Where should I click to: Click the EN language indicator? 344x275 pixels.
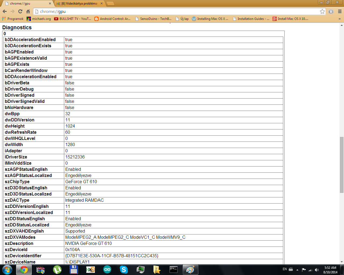tap(285, 269)
